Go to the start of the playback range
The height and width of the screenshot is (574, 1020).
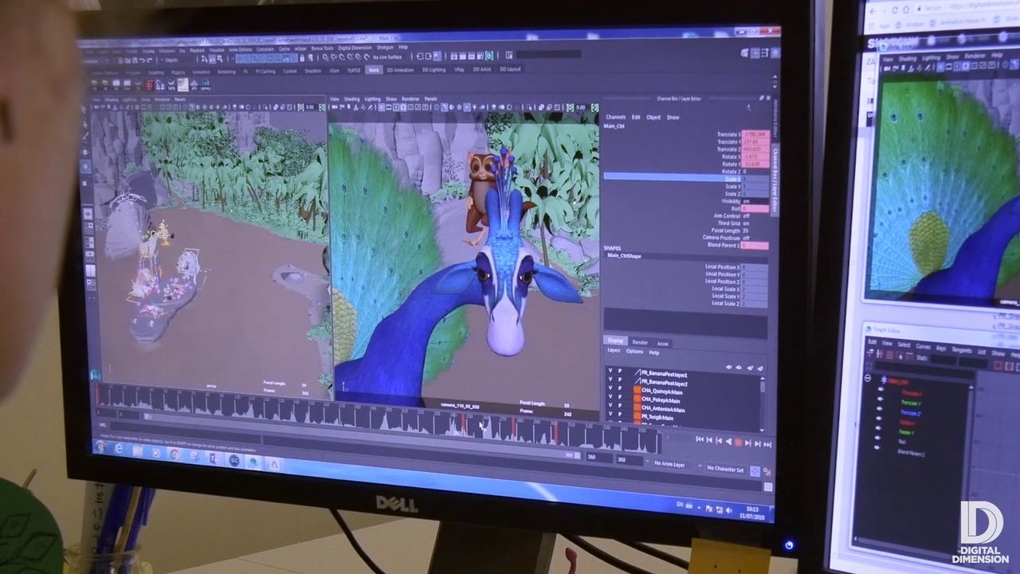[700, 439]
